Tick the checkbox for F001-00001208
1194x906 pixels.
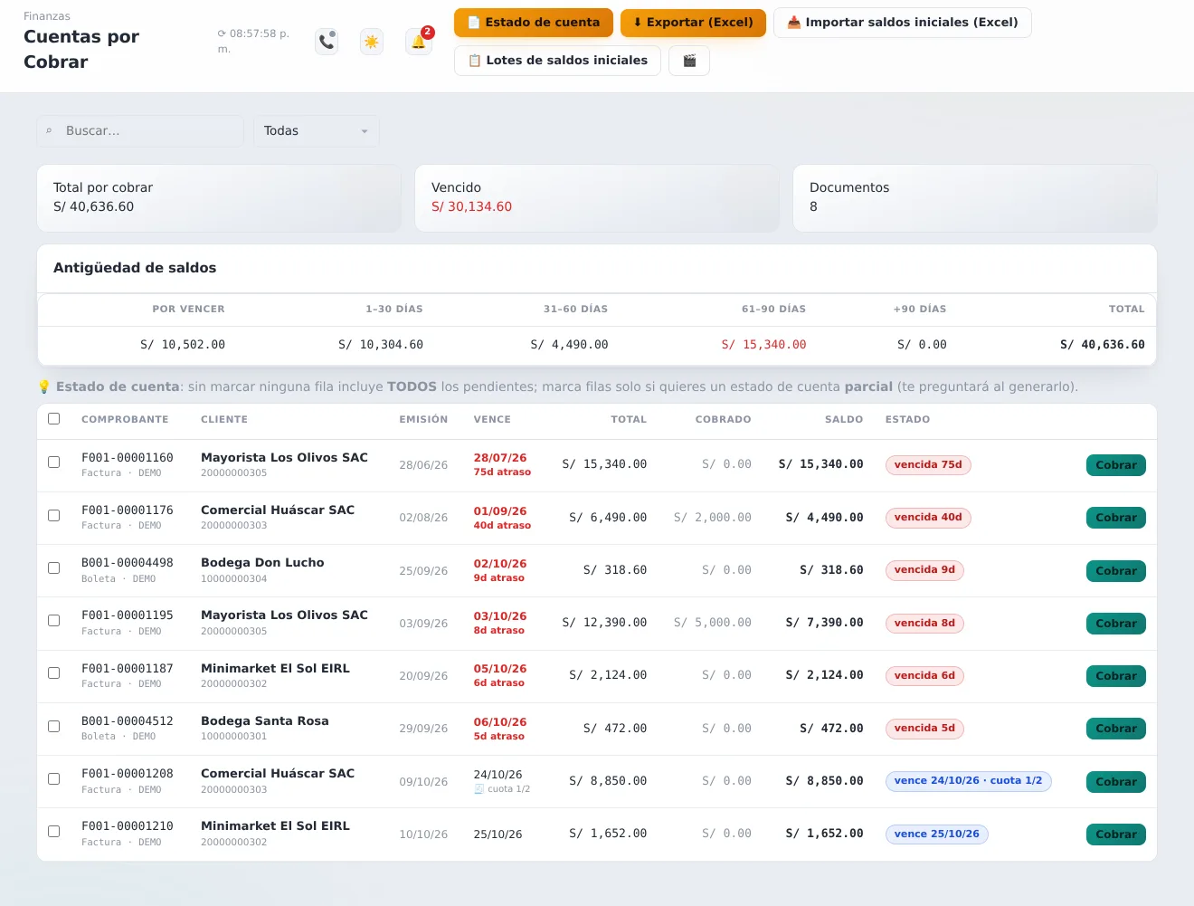click(54, 778)
